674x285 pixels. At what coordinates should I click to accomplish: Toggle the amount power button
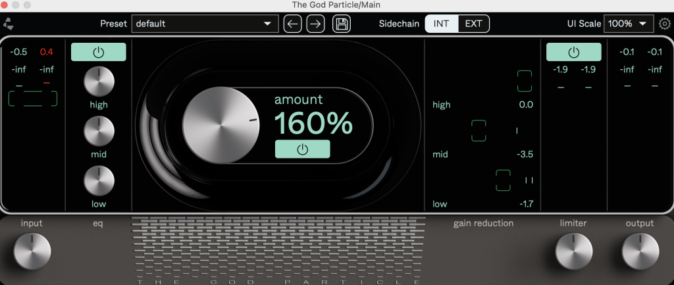tap(302, 149)
